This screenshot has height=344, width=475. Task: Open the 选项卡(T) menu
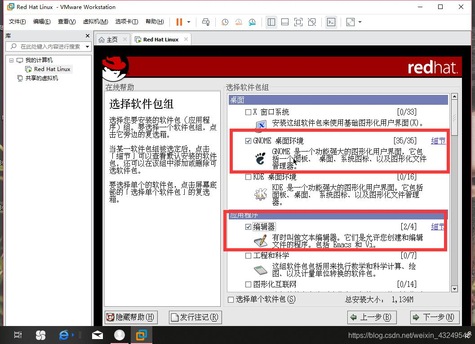127,22
